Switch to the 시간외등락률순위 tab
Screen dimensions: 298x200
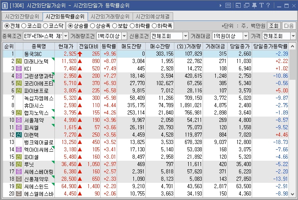[x=65, y=16]
